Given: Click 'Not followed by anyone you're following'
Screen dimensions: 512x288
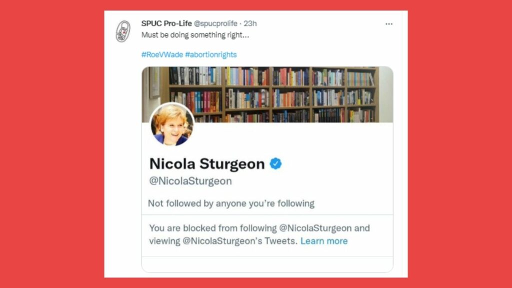Looking at the screenshot, I should pyautogui.click(x=231, y=203).
